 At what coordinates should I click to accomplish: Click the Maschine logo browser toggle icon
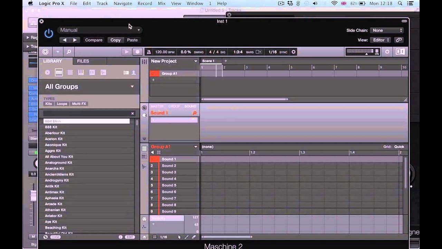[45, 52]
